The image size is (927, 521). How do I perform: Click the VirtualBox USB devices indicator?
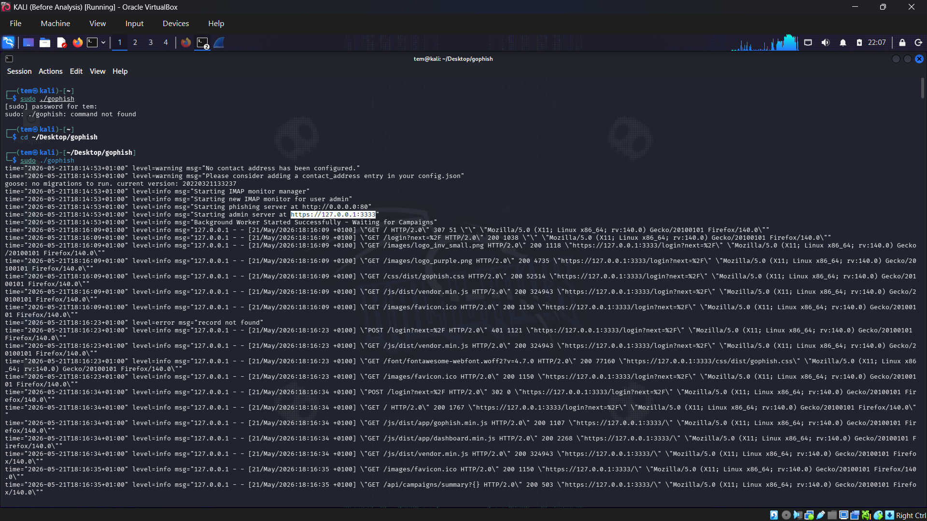[821, 515]
